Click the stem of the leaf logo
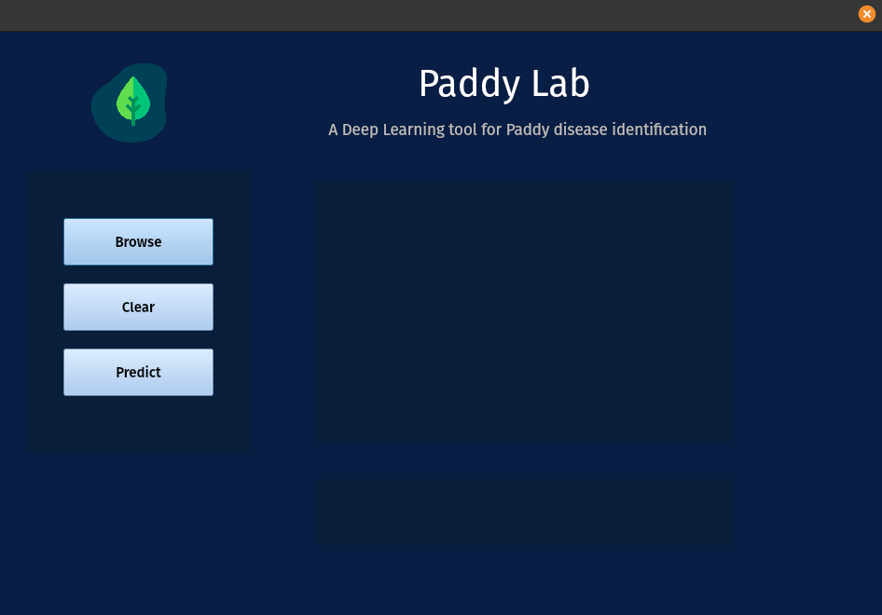Screen dimensions: 882x615 (133, 116)
